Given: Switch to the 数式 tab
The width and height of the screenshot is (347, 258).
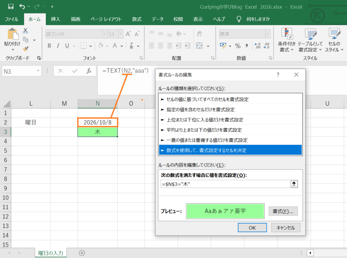Looking at the screenshot, I should tap(137, 19).
